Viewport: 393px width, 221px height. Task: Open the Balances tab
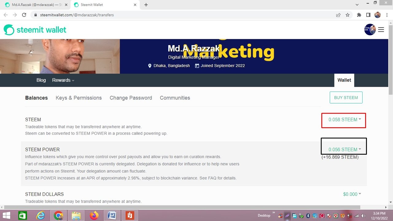37,98
